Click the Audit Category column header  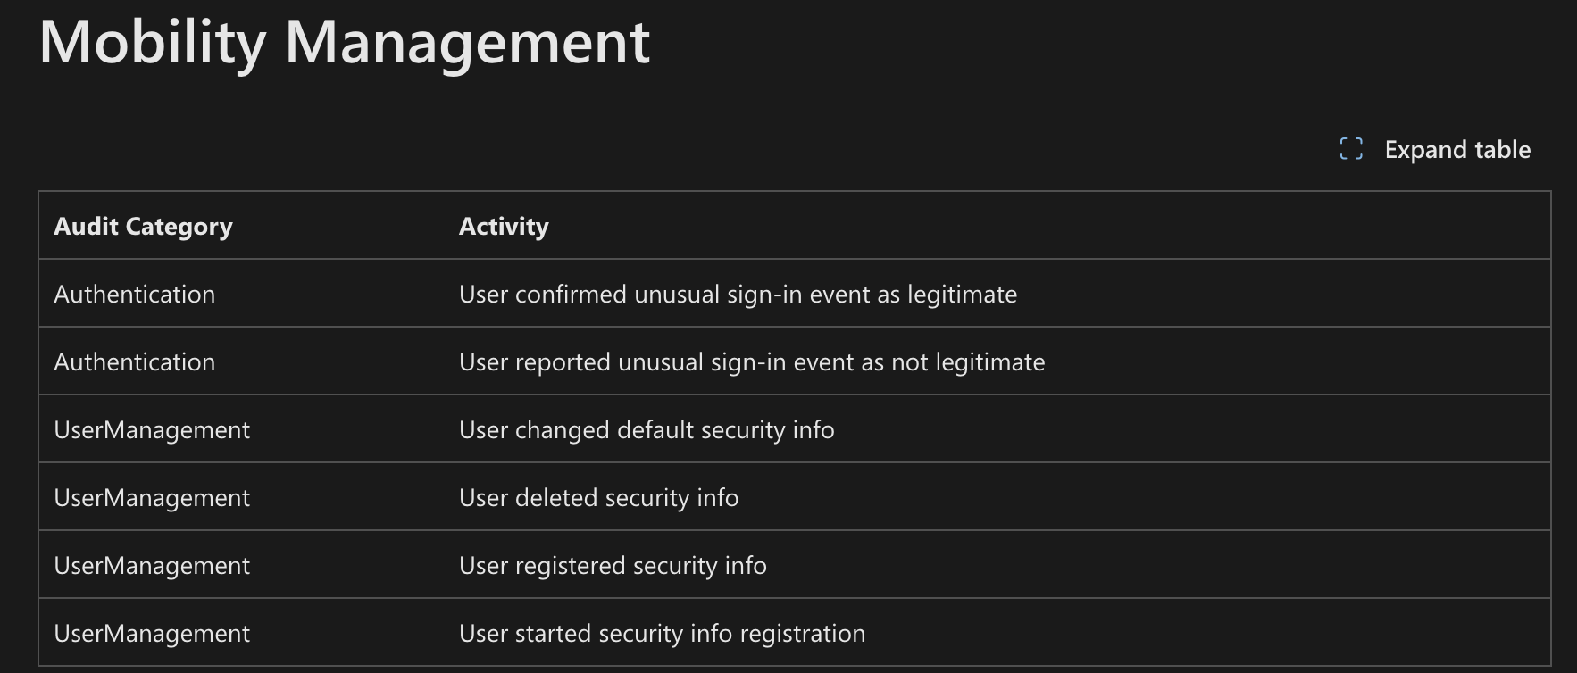(x=143, y=226)
